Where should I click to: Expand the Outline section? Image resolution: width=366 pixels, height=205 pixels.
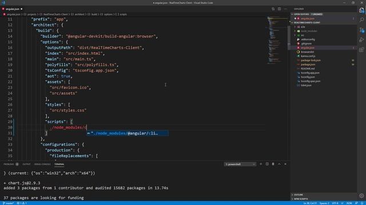299,195
